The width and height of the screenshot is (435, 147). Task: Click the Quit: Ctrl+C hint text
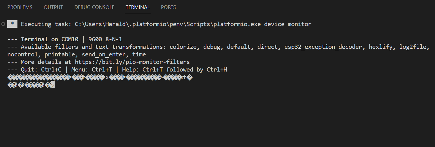41,70
